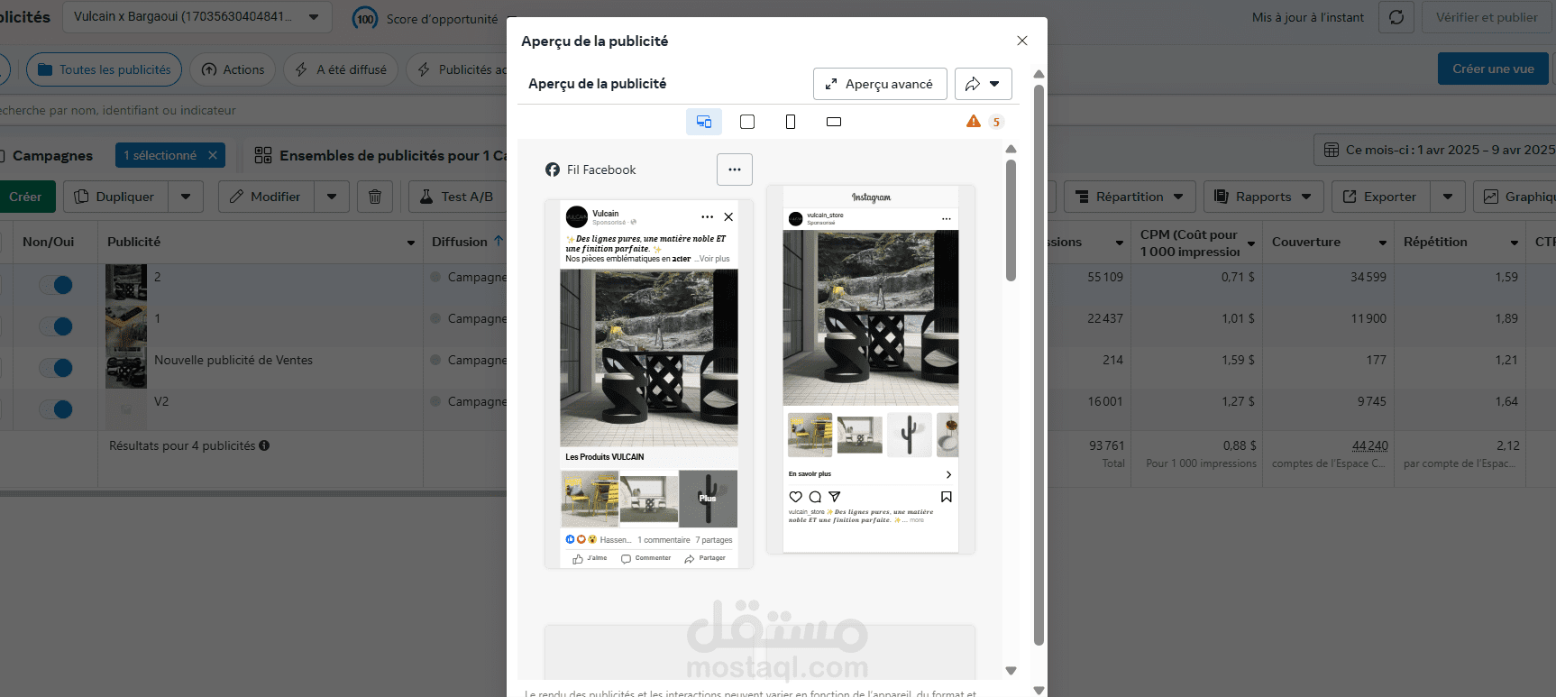Click Partager in Facebook preview
The image size is (1556, 697).
point(705,558)
